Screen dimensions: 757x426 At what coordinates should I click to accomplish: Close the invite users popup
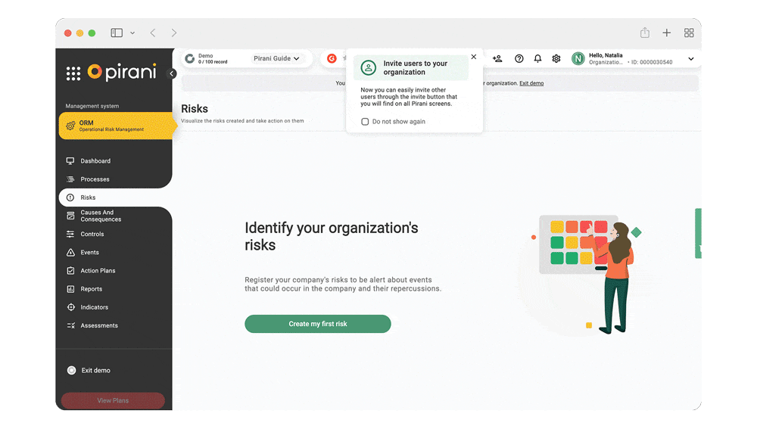pyautogui.click(x=474, y=57)
